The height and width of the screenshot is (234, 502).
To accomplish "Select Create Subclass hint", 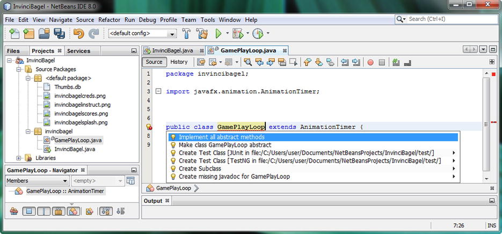I will point(313,169).
